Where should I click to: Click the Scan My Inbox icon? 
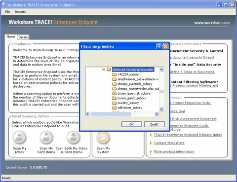[20, 138]
